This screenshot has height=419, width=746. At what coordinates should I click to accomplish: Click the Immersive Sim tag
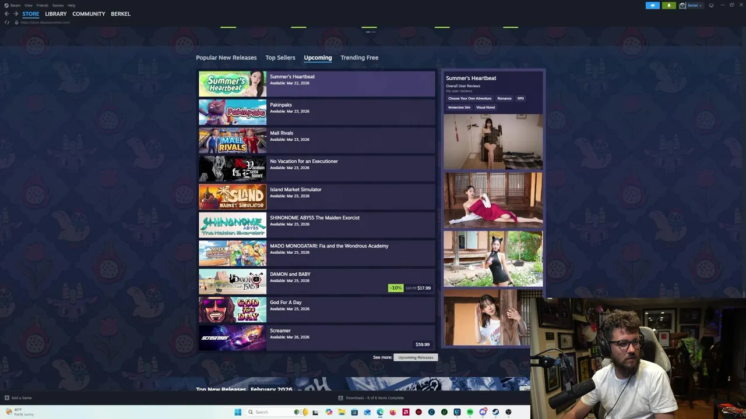pyautogui.click(x=459, y=107)
